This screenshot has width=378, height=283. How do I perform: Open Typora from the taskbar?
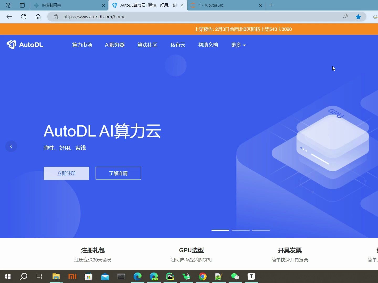(251, 276)
